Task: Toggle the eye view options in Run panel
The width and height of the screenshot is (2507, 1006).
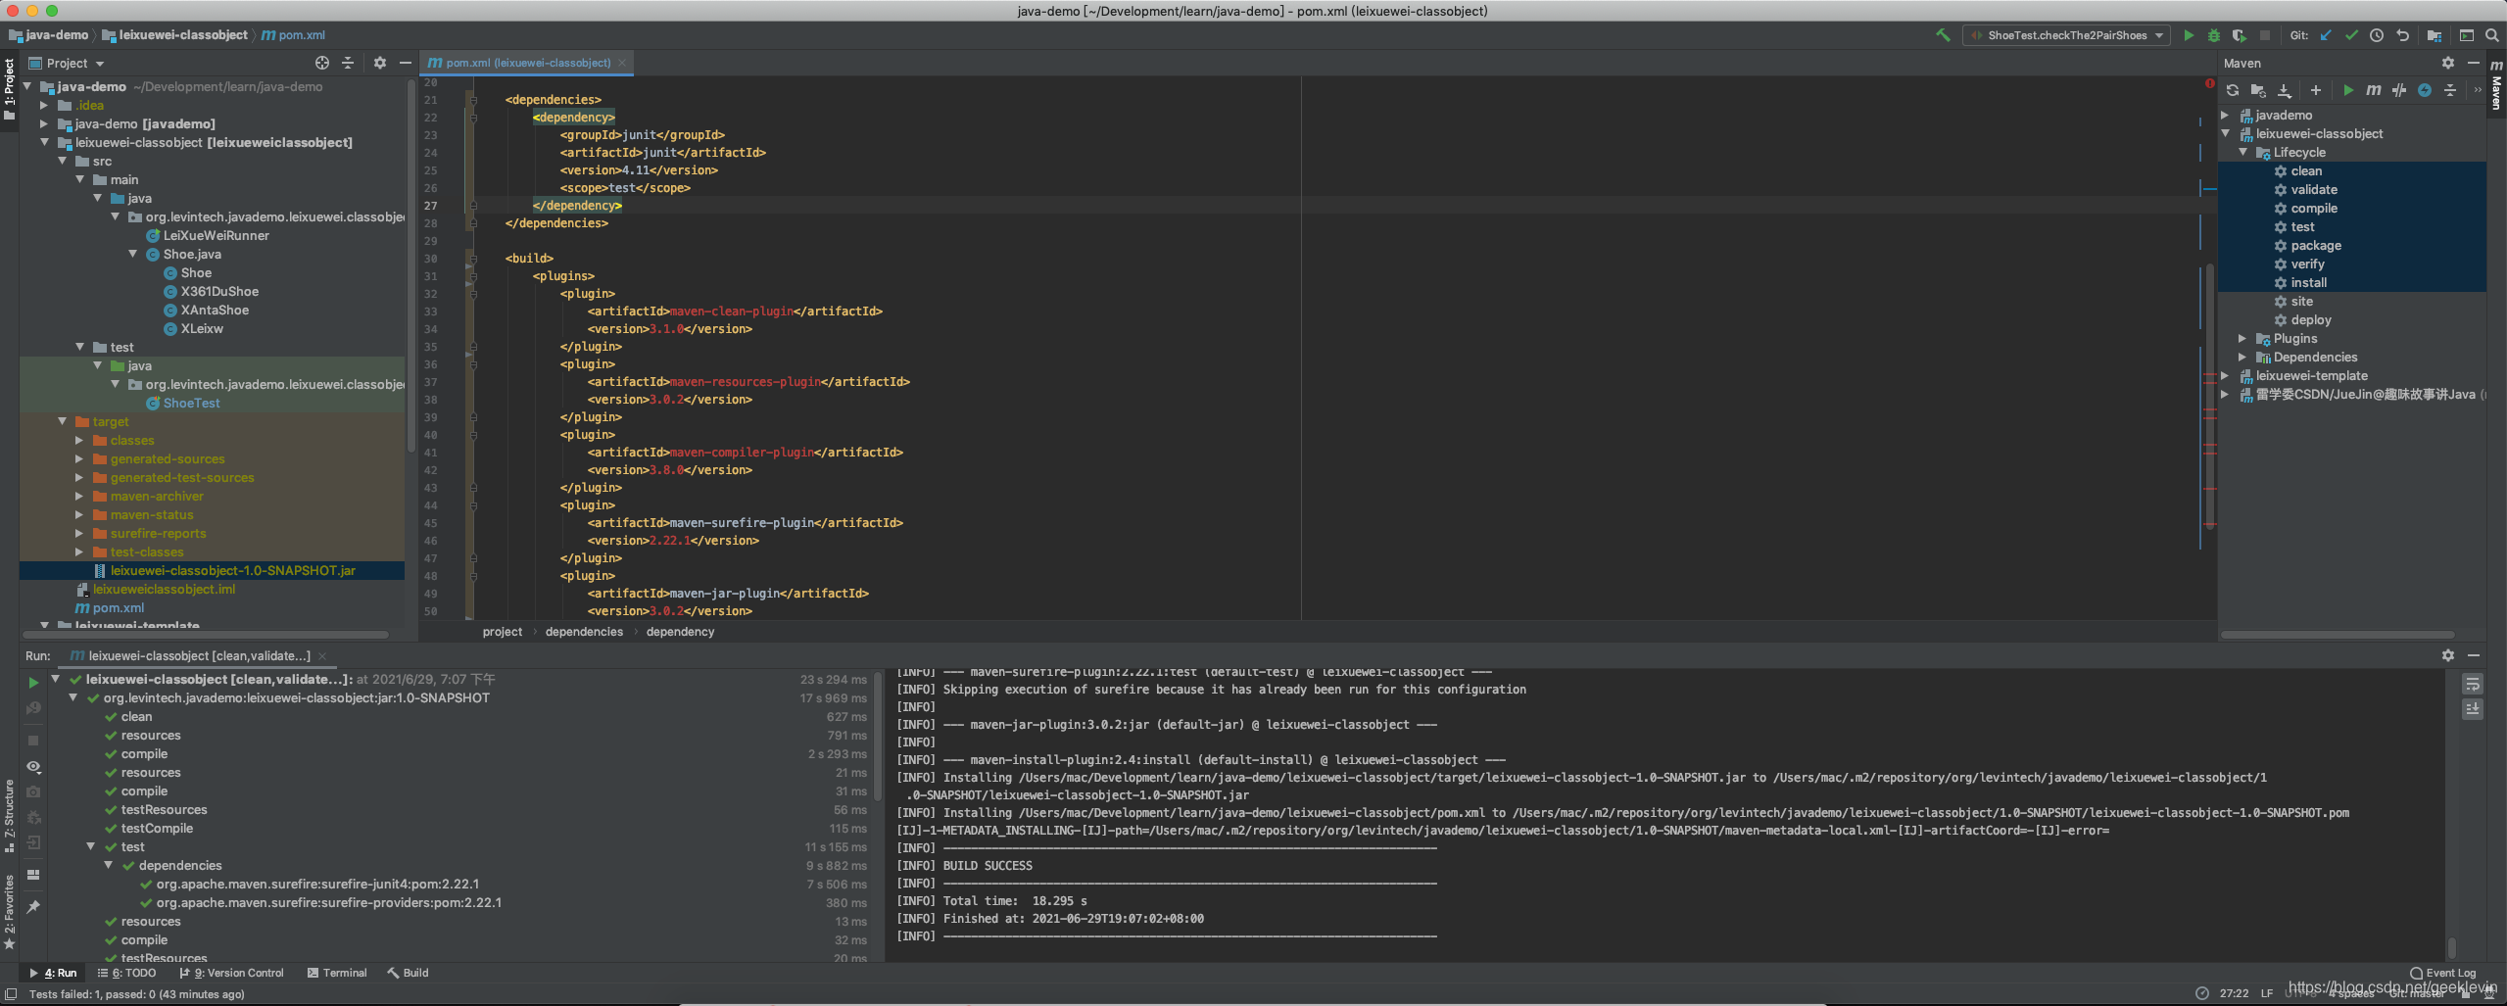Action: tap(33, 767)
